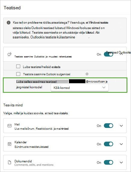
Task: Click the Dokumendid document icon
Action: pyautogui.click(x=10, y=162)
